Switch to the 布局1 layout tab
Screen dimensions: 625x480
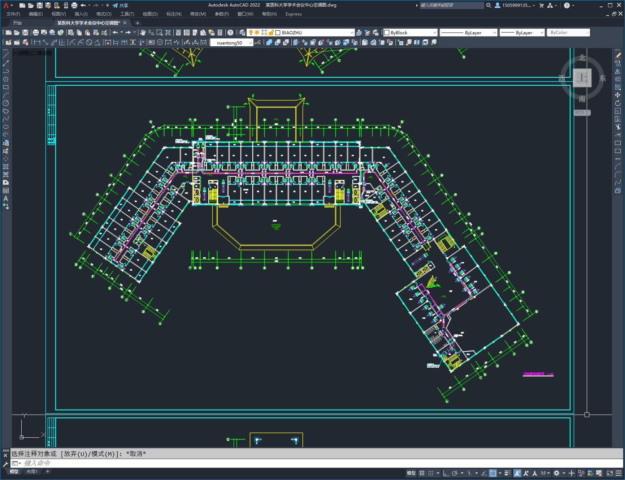[x=32, y=471]
